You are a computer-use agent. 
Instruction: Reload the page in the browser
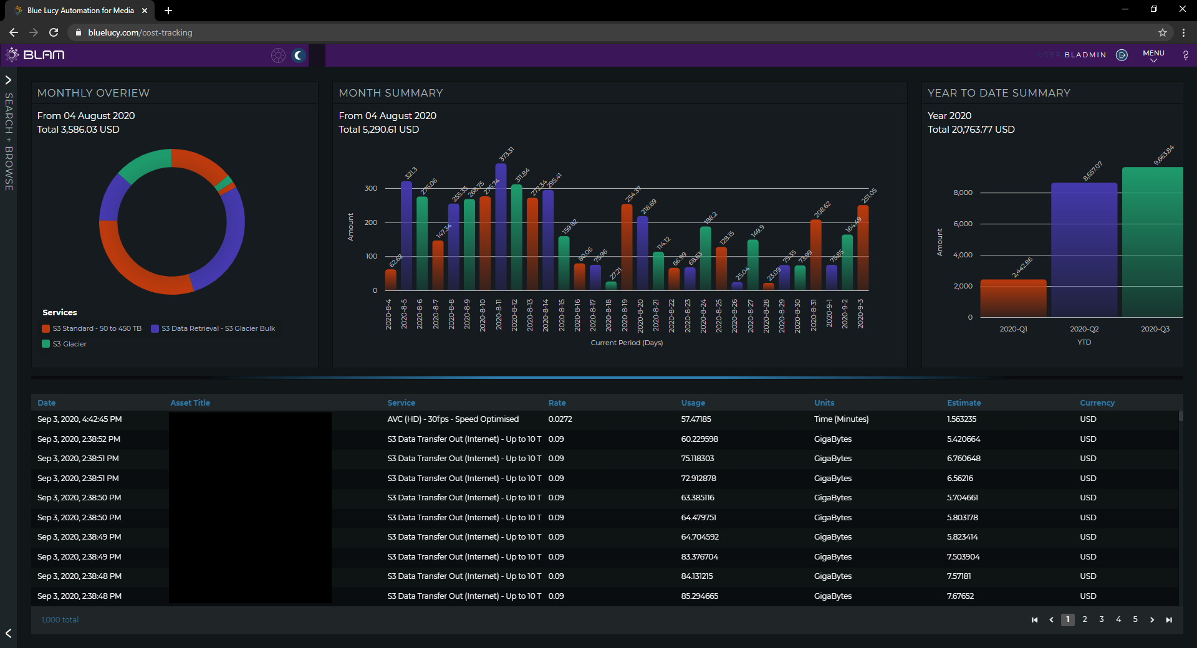54,32
